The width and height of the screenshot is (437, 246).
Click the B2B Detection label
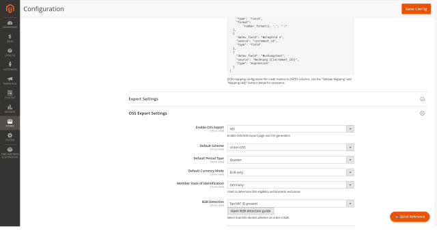click(x=213, y=202)
